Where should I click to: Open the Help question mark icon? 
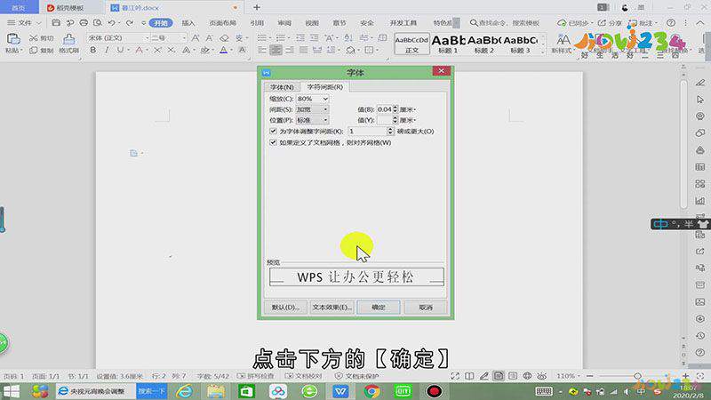tap(671, 23)
